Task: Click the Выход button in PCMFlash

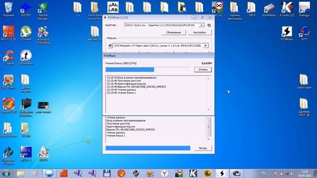Action: [x=203, y=148]
